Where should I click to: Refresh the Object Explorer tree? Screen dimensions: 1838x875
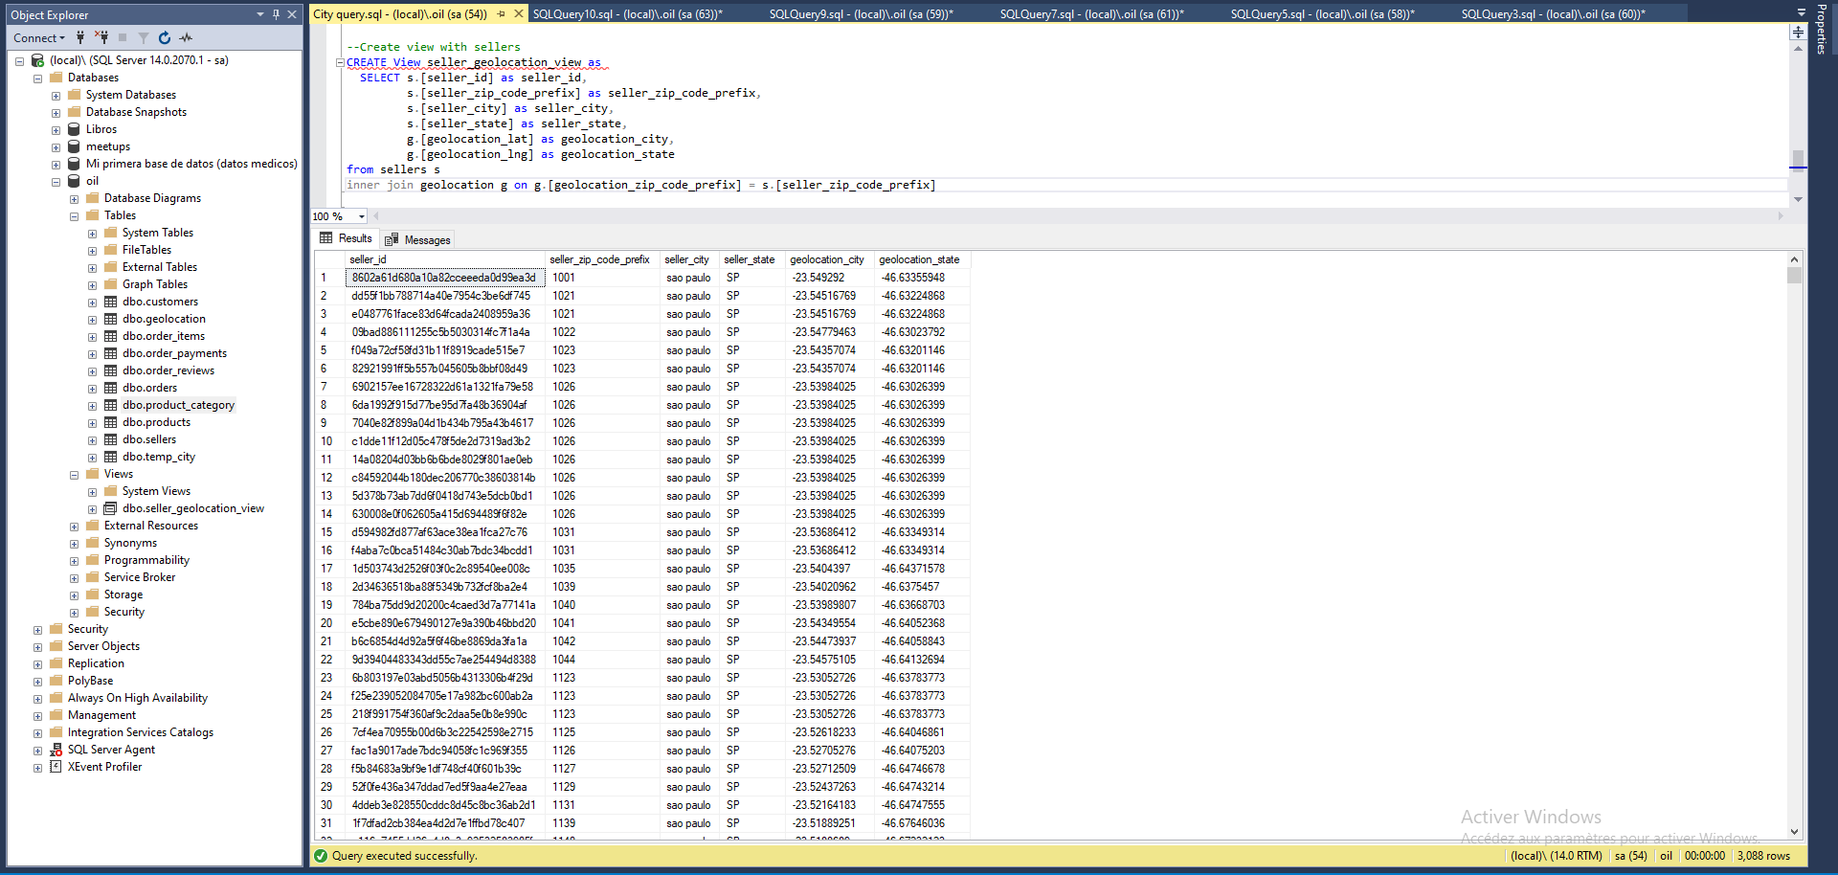(x=165, y=38)
